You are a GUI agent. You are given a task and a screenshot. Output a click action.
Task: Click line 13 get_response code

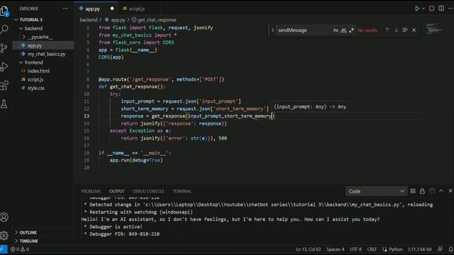point(169,116)
